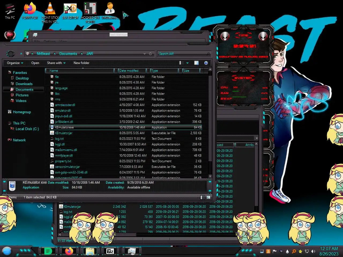The width and height of the screenshot is (343, 257).
Task: Refresh the JAR folder address bar
Action: [x=150, y=54]
